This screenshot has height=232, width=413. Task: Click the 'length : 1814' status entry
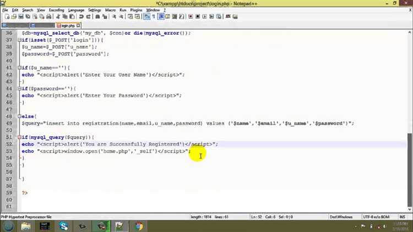[x=201, y=217]
